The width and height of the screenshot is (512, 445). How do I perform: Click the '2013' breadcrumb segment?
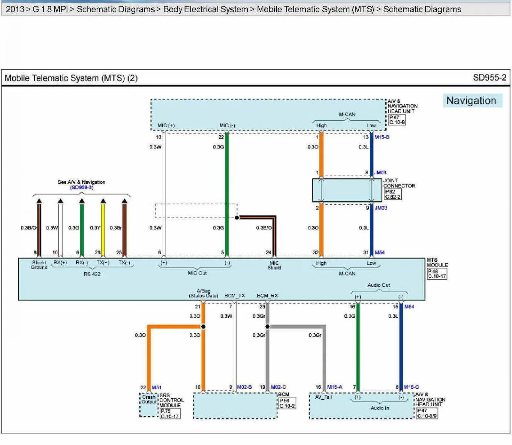(x=15, y=9)
